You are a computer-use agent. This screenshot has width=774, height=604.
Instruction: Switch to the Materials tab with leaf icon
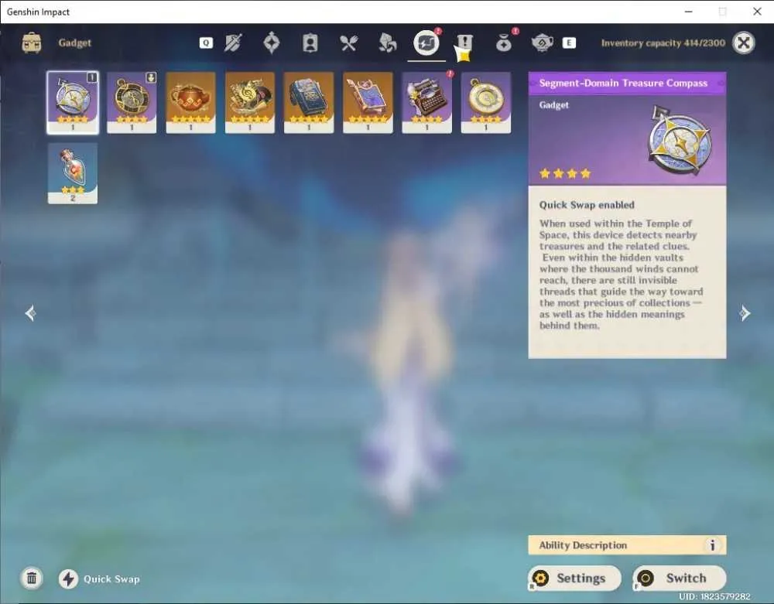[x=388, y=43]
